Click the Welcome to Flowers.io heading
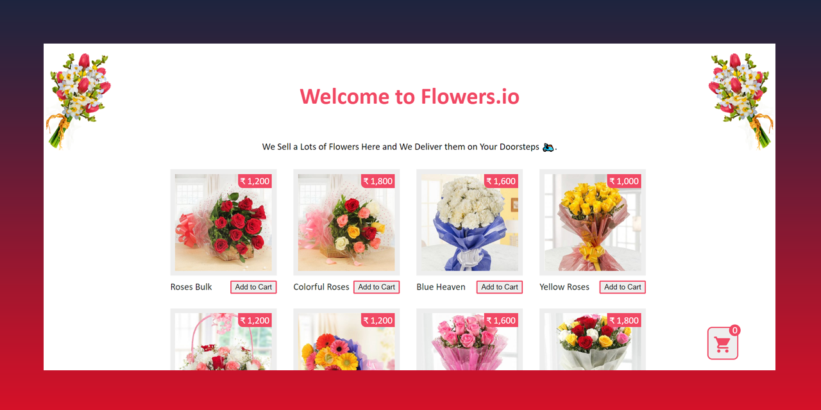This screenshot has width=821, height=410. (x=410, y=96)
